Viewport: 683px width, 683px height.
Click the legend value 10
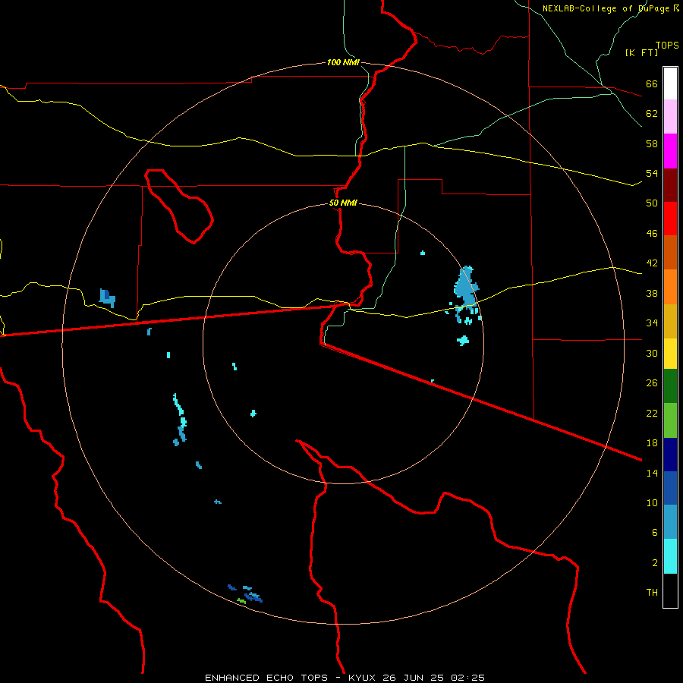[x=652, y=502]
